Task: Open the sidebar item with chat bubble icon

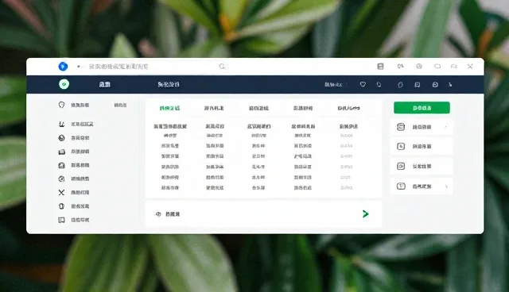Action: tap(74, 220)
